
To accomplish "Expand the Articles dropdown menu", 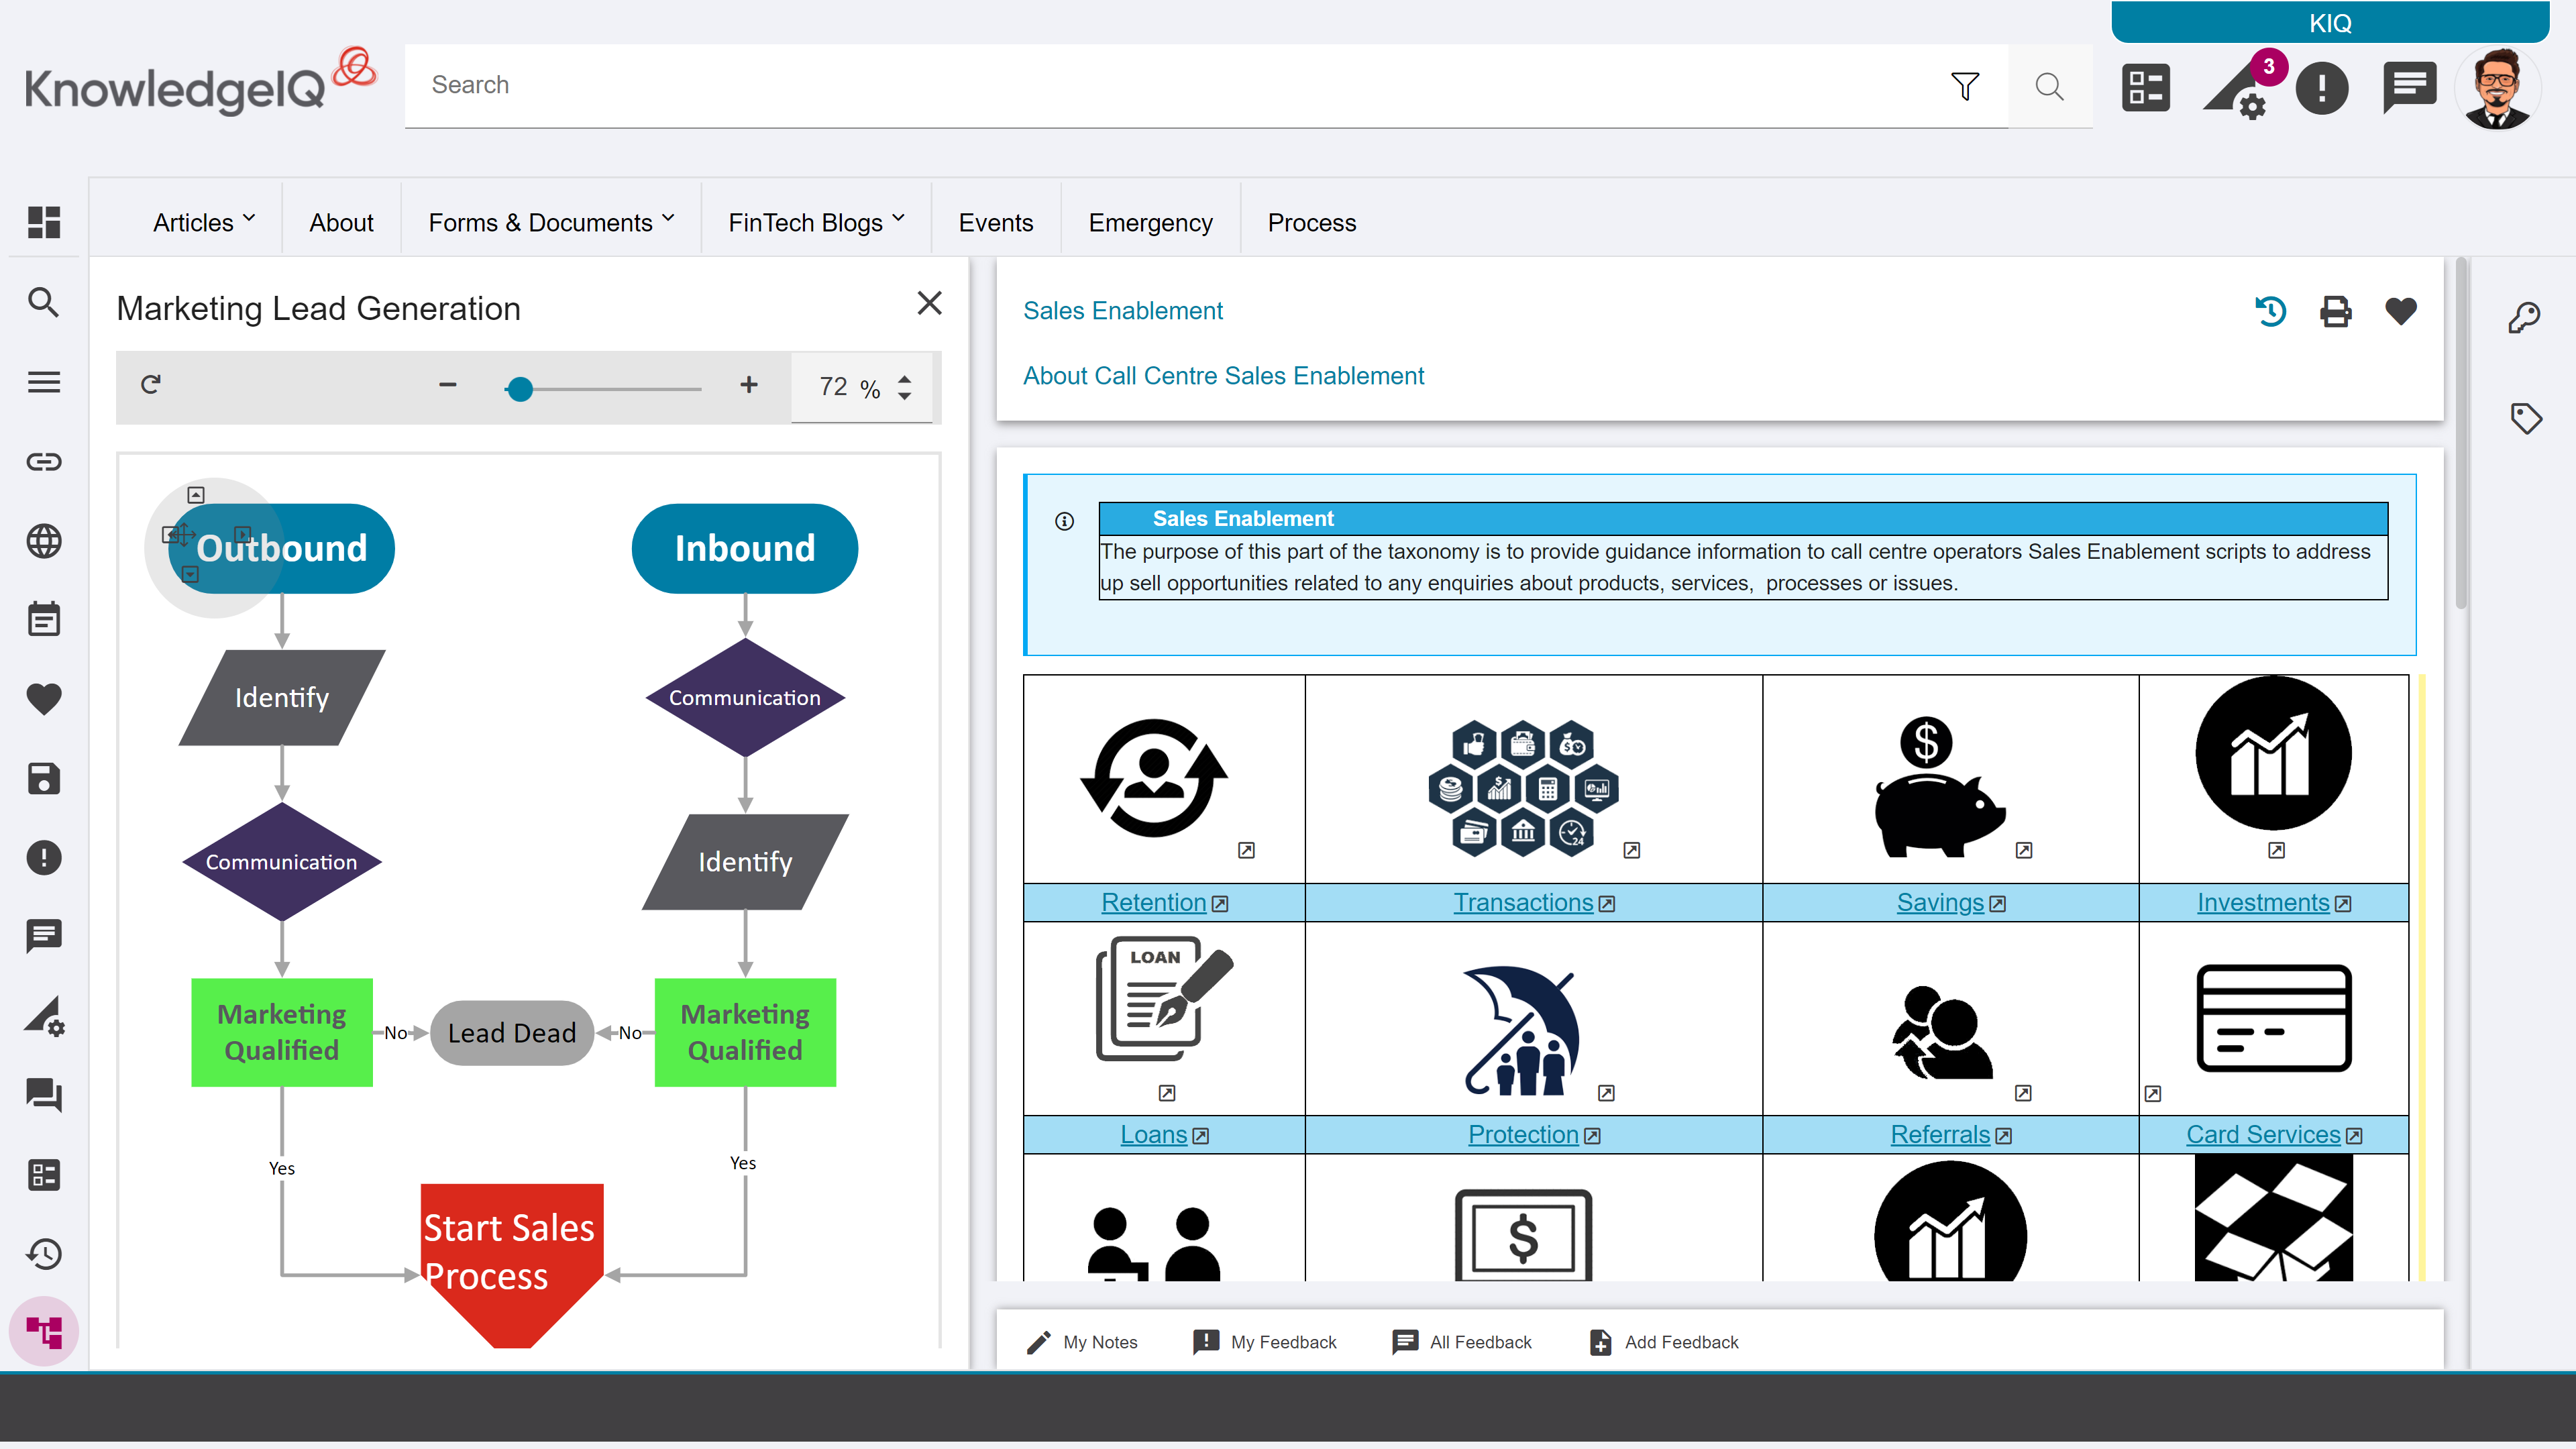I will pyautogui.click(x=204, y=222).
